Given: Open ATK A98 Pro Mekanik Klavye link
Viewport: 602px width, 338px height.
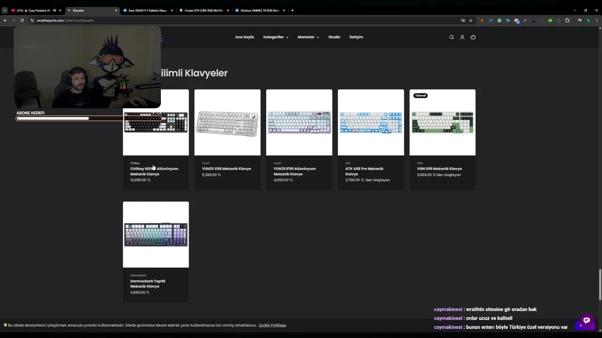Looking at the screenshot, I should [x=364, y=171].
